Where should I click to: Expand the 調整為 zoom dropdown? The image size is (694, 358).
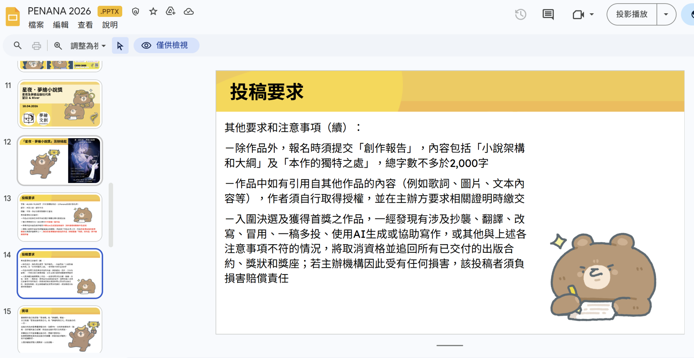(x=88, y=45)
